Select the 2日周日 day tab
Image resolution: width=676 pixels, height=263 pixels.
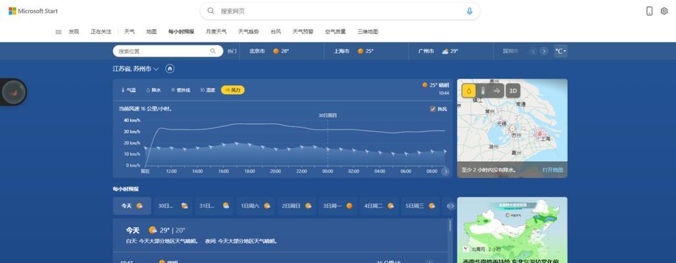point(297,206)
